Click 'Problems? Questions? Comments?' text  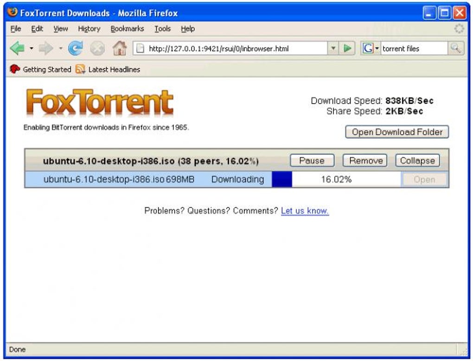coord(211,211)
